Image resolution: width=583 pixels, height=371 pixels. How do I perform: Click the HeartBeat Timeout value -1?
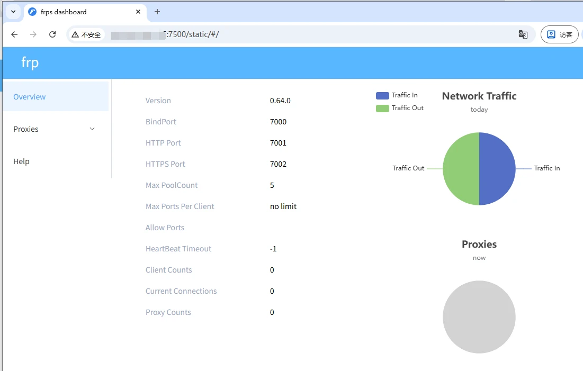[x=273, y=249]
